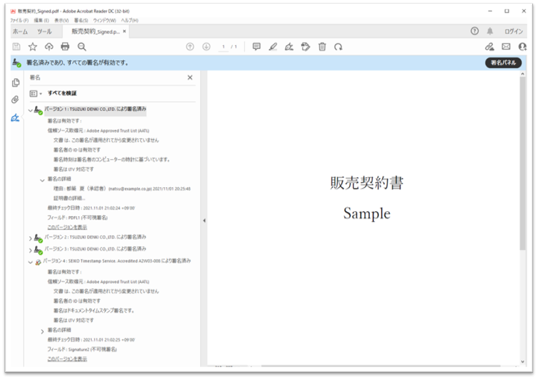Add document to favorites with star icon
The image size is (538, 379).
click(32, 46)
